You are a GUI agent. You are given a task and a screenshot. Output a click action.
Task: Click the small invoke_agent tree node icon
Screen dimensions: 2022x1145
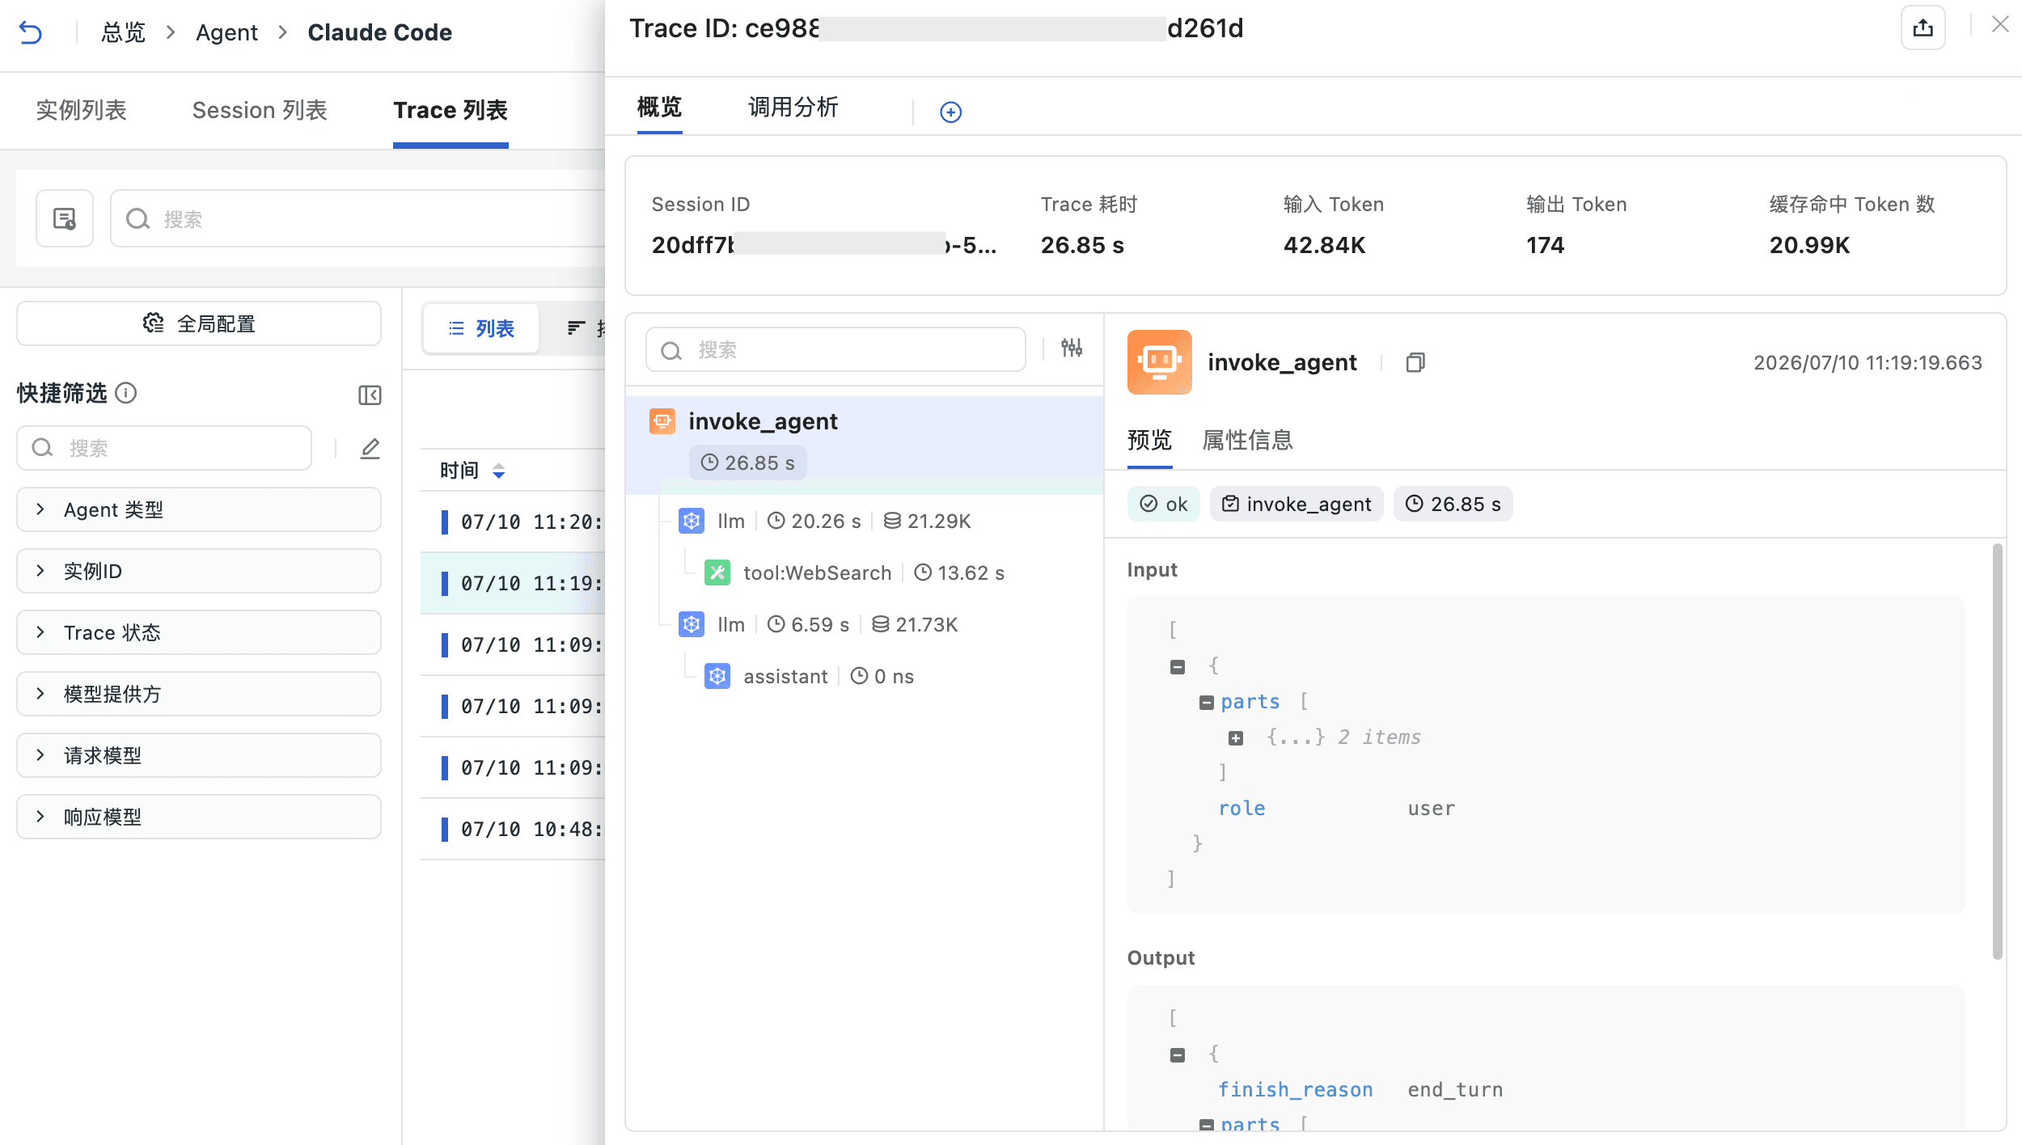[662, 420]
